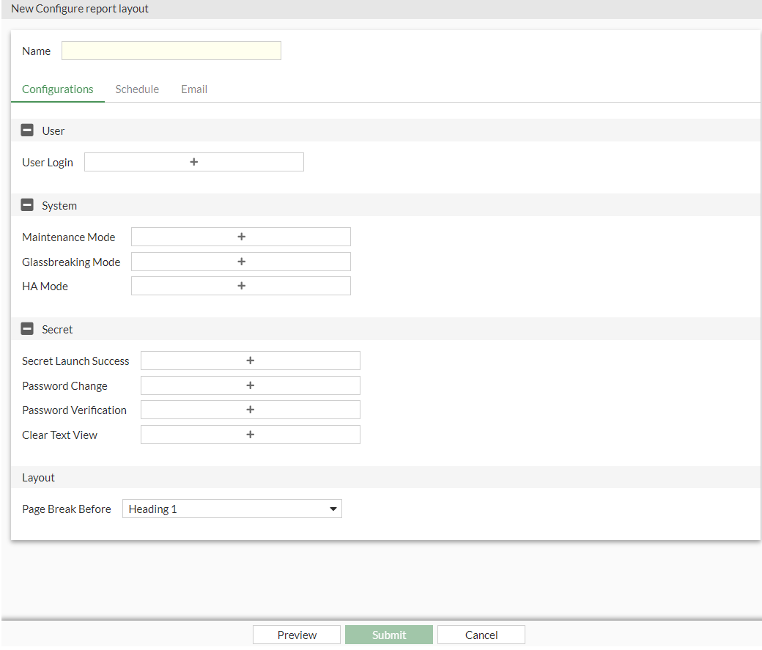Collapse the Secret section
Viewport: 762px width, 650px height.
click(27, 328)
